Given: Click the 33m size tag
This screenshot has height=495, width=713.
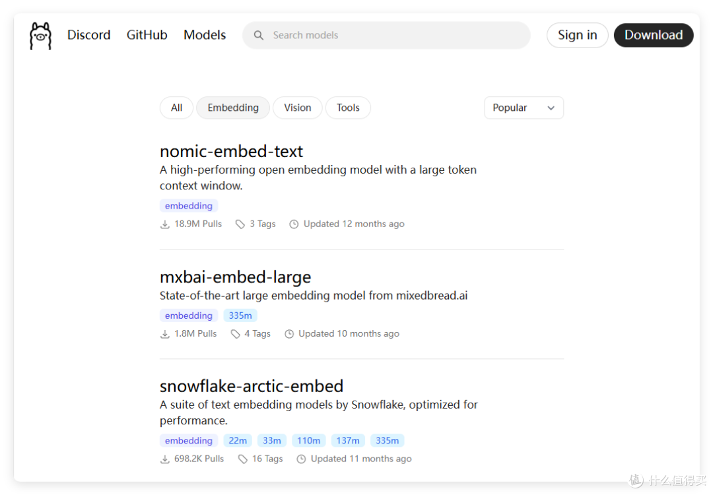Looking at the screenshot, I should pos(272,440).
